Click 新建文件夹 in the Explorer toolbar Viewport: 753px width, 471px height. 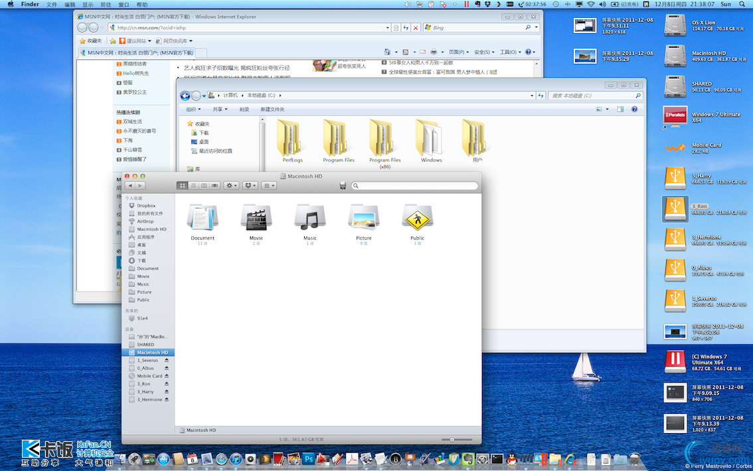click(272, 109)
